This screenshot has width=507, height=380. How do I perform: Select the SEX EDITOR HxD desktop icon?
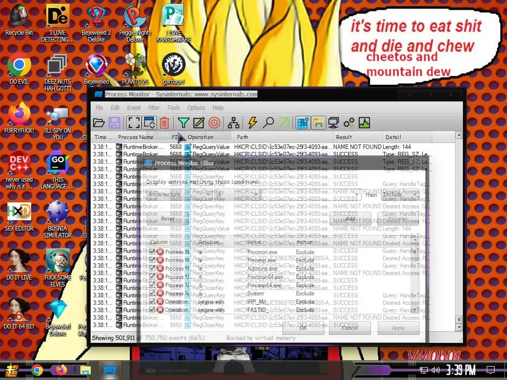coord(19,217)
